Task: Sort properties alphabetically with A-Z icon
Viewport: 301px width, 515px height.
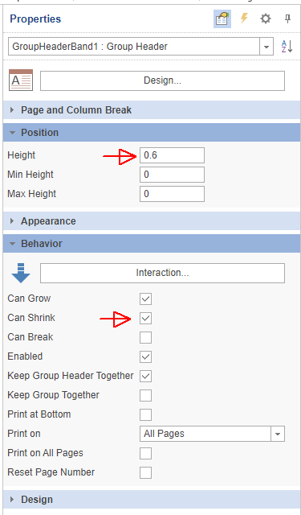Action: 287,47
